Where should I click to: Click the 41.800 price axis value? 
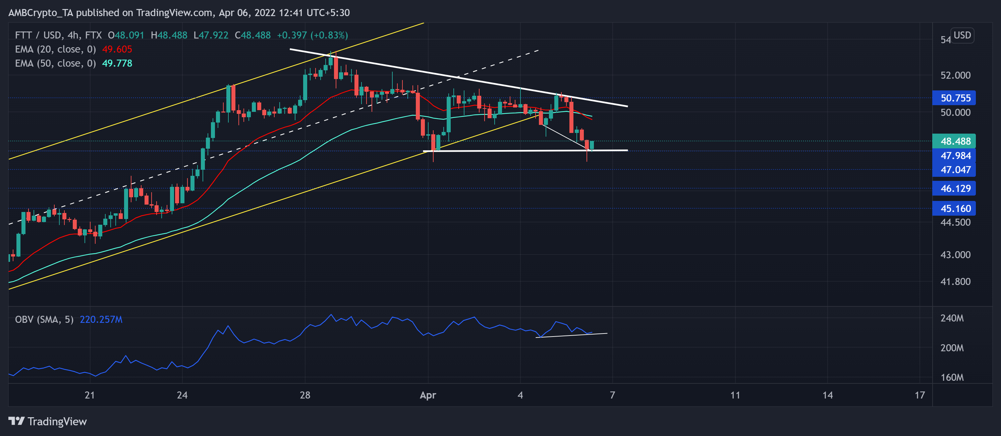tap(955, 282)
